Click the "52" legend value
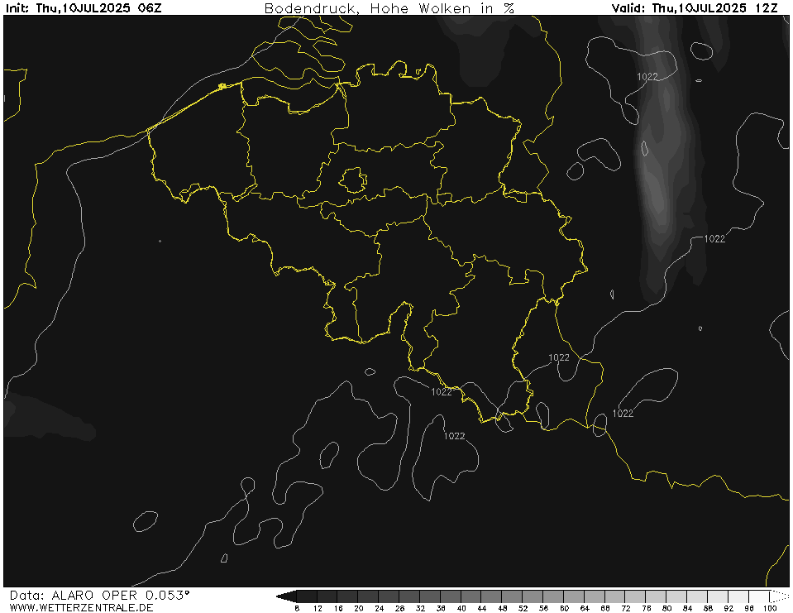 tap(523, 608)
